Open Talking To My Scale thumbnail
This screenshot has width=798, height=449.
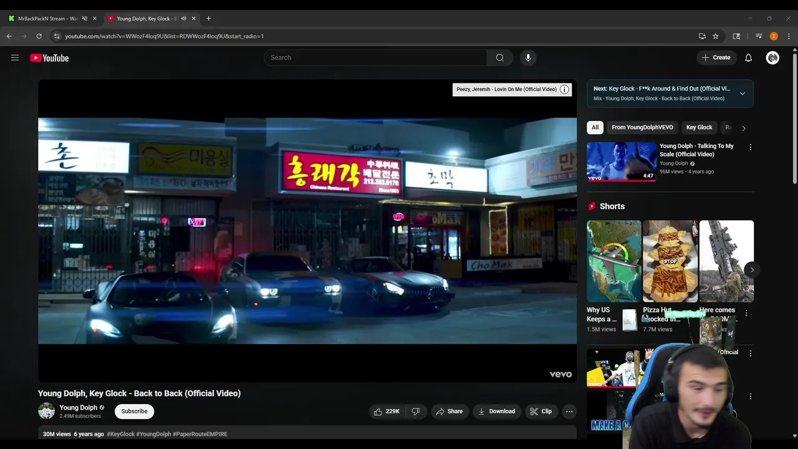click(x=622, y=162)
